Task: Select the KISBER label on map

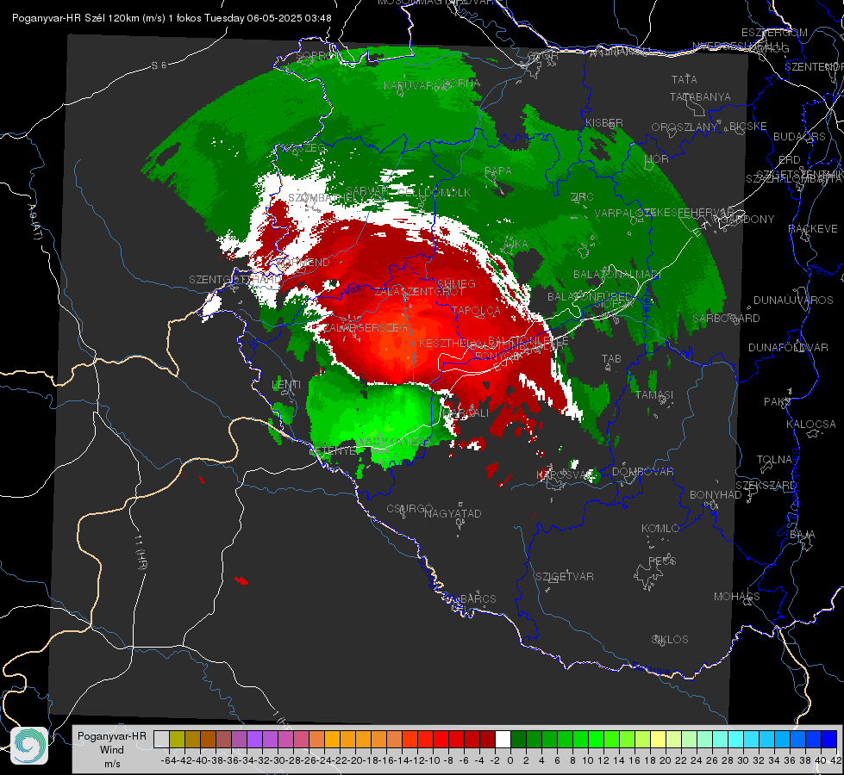Action: coord(604,122)
